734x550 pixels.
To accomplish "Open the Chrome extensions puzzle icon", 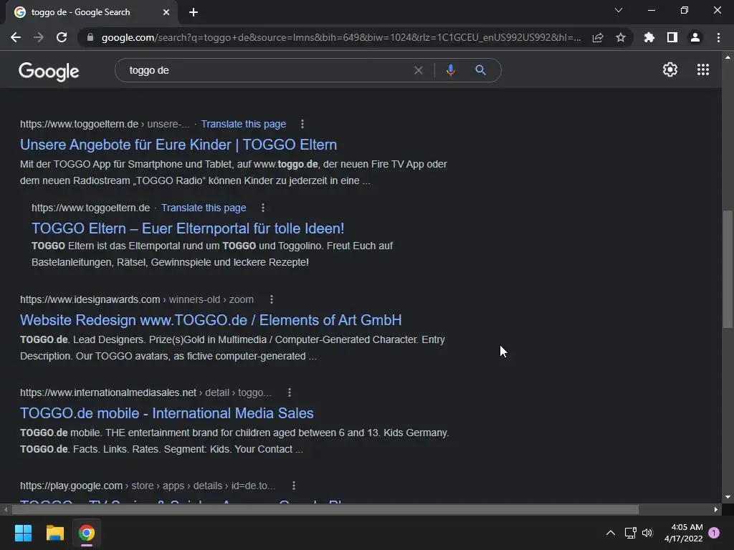I will [x=649, y=37].
